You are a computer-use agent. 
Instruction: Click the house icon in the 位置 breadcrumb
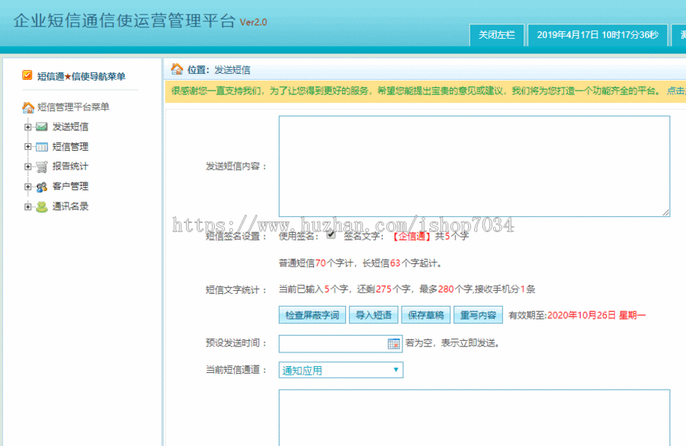coord(175,69)
